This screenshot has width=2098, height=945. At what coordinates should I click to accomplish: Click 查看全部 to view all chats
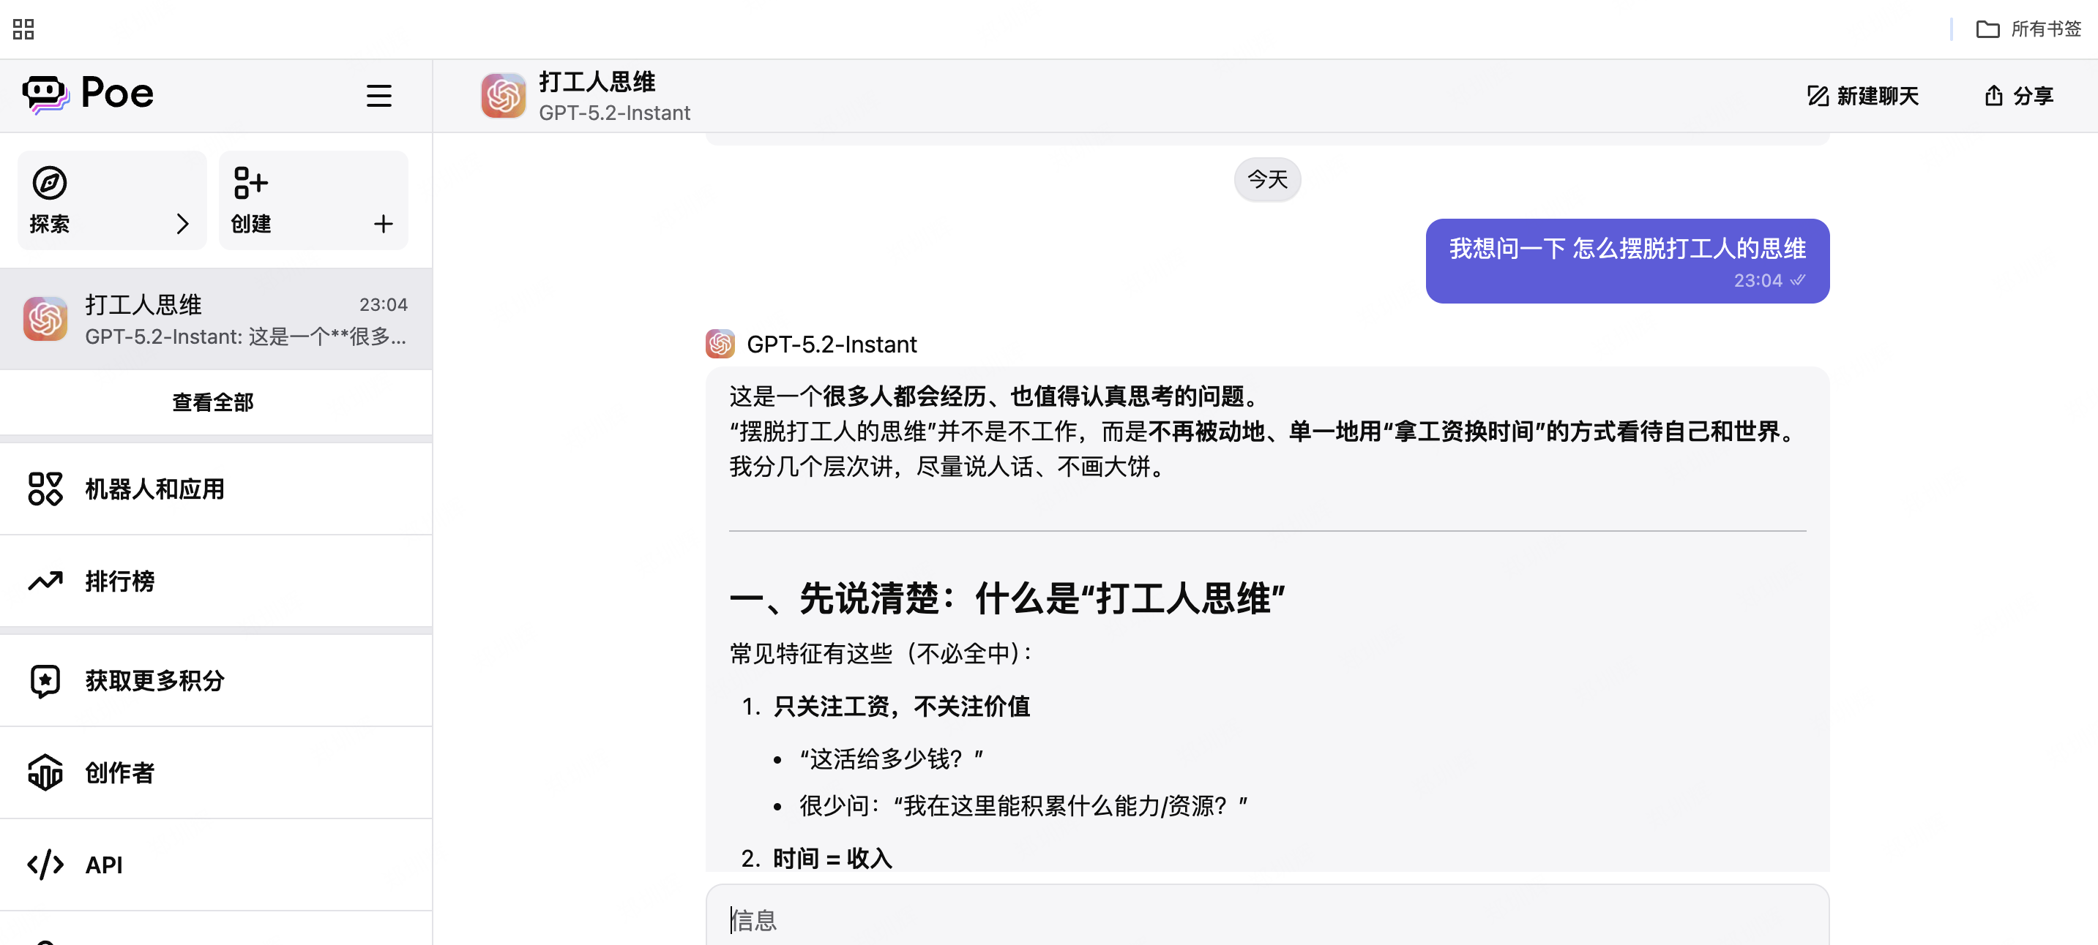coord(213,402)
